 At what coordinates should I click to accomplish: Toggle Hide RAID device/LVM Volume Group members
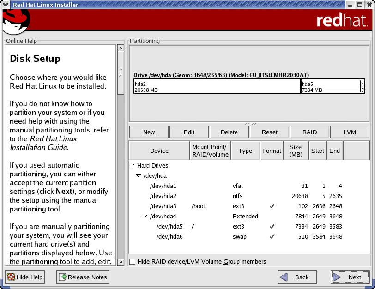[x=132, y=261]
